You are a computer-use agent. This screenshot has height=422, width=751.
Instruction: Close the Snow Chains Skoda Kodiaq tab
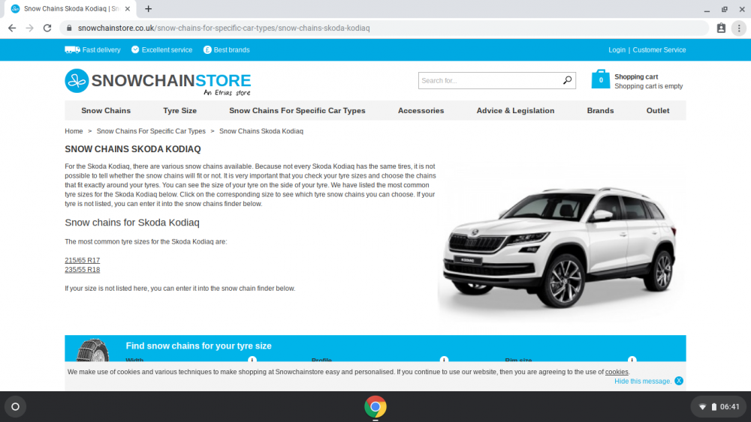[x=128, y=8]
